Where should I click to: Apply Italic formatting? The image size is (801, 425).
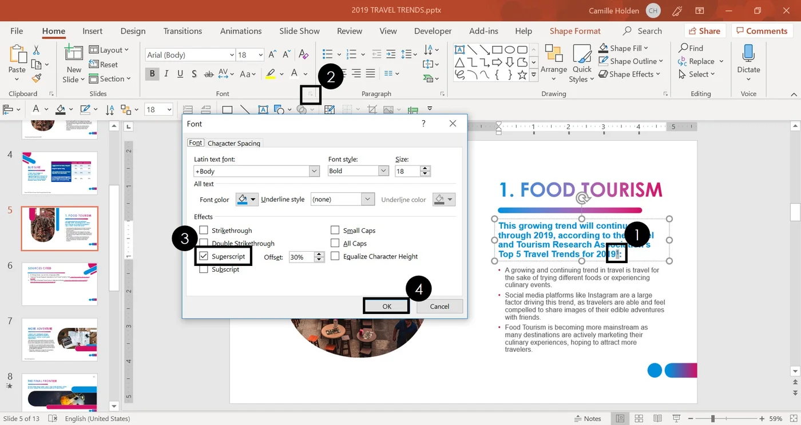coord(166,74)
